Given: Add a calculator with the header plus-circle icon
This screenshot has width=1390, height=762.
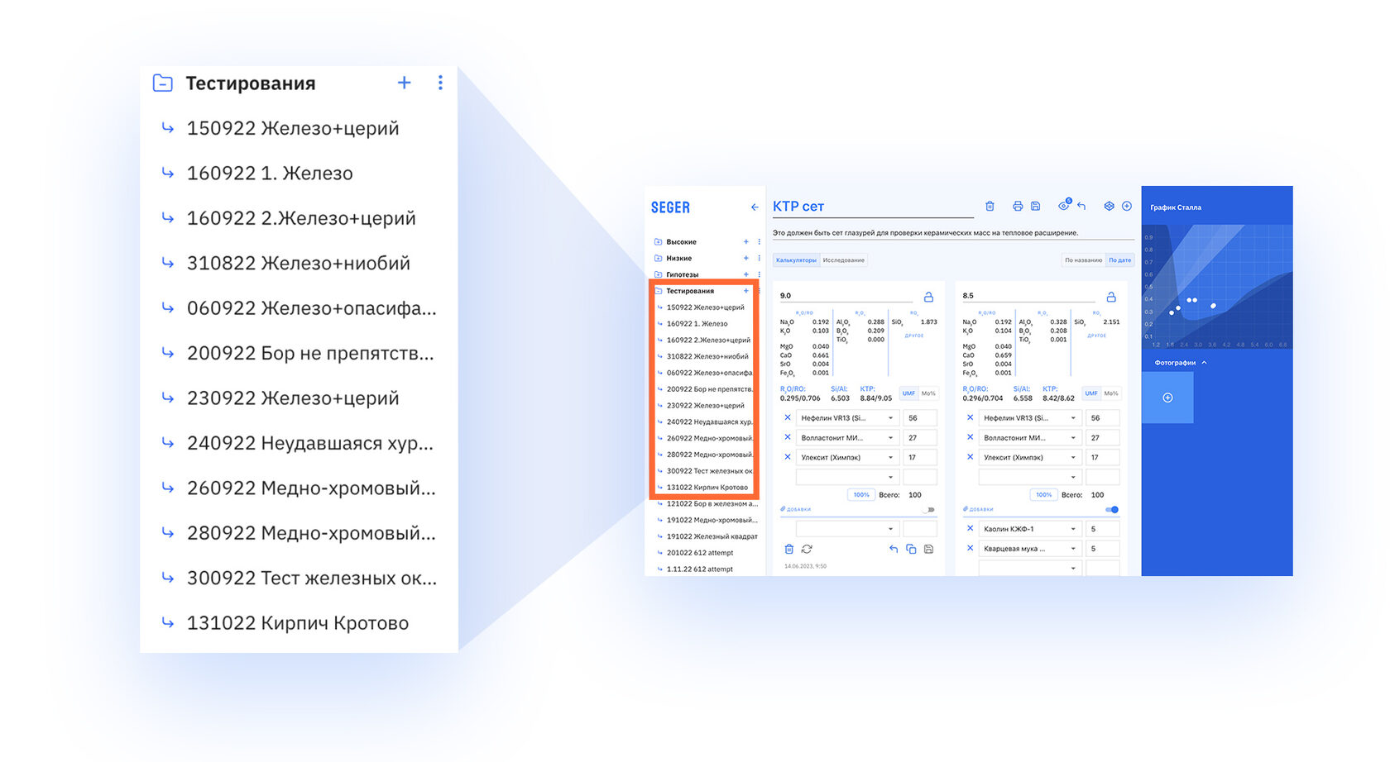Looking at the screenshot, I should 1127,206.
